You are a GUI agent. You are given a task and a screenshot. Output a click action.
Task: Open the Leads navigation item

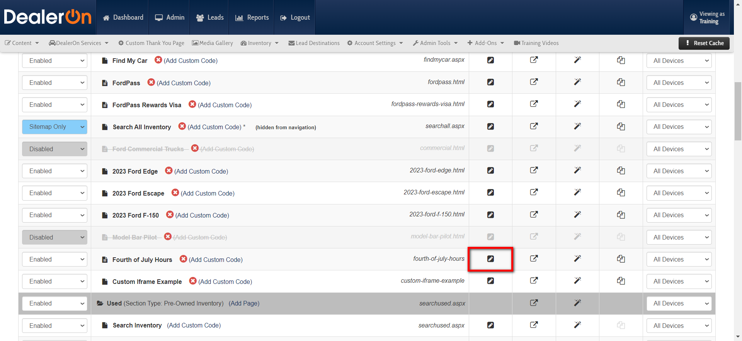pos(210,17)
